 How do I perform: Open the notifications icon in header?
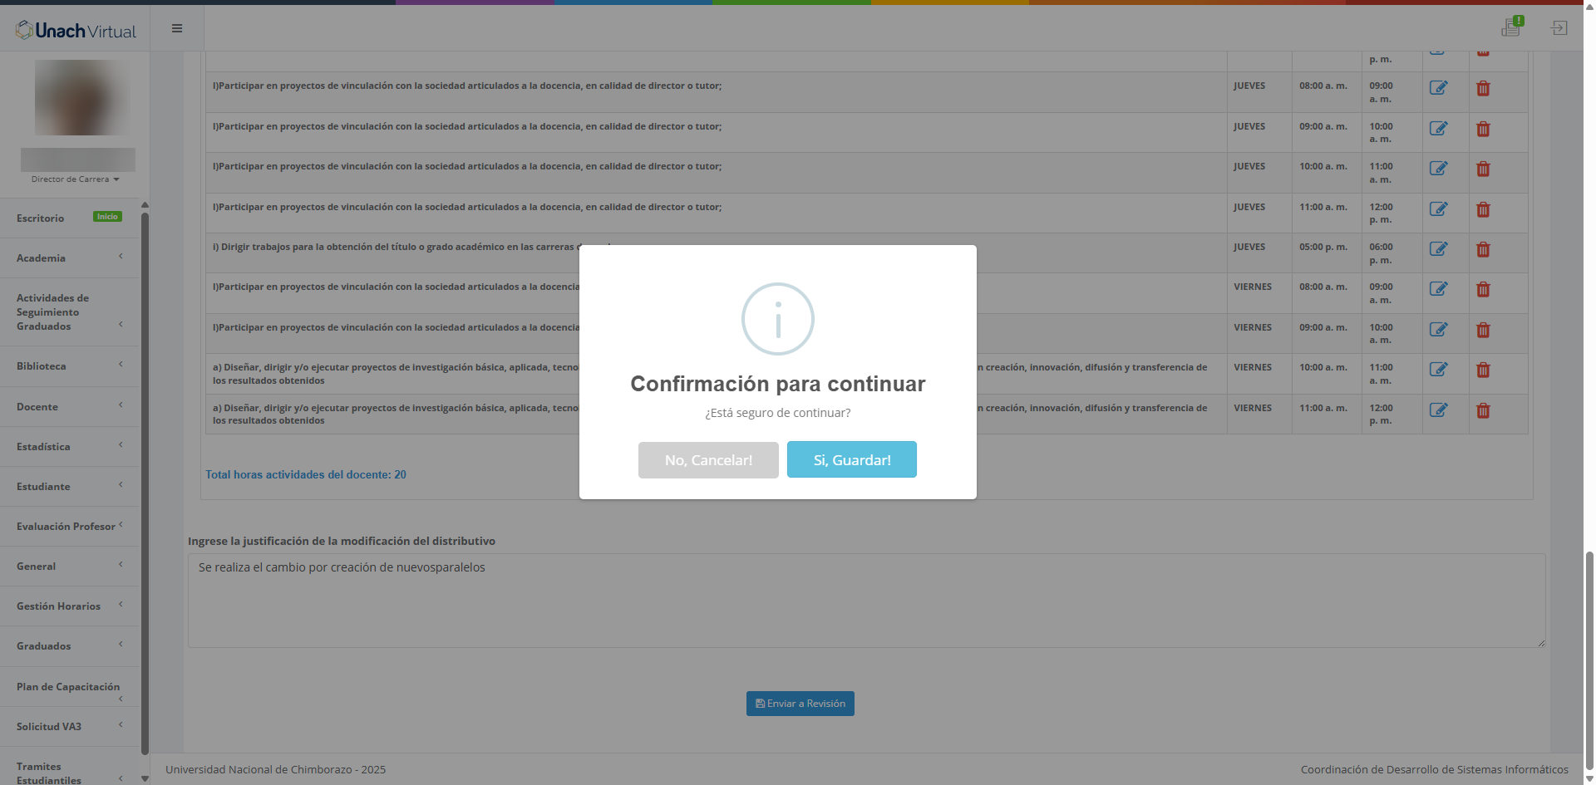(1511, 27)
